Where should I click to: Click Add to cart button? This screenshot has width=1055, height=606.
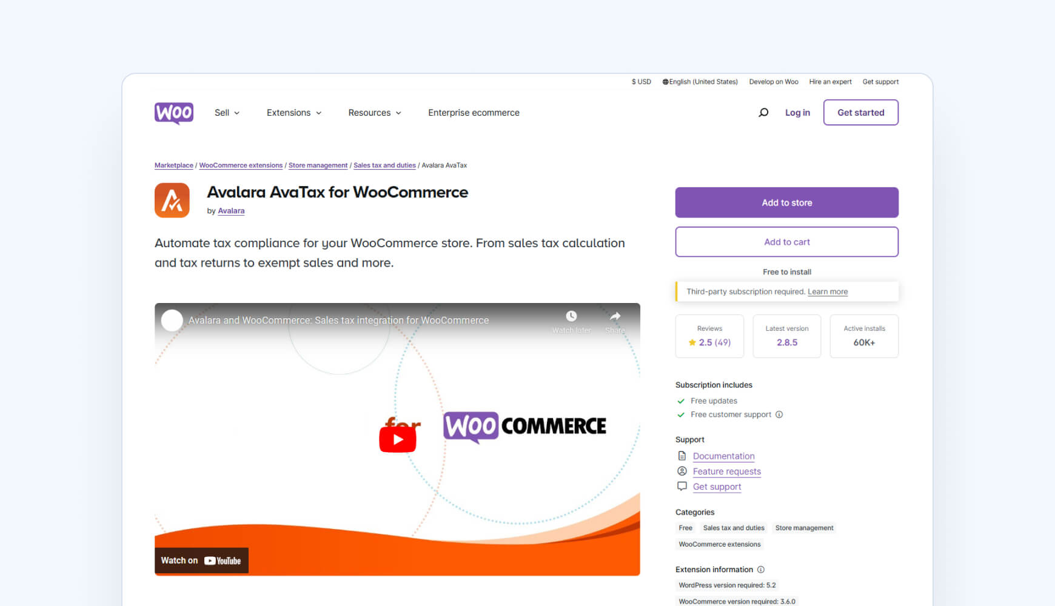pos(787,242)
